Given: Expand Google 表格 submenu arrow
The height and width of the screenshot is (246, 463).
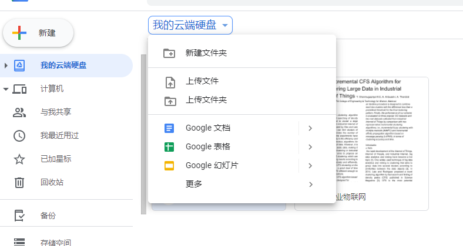Looking at the screenshot, I should 310,147.
